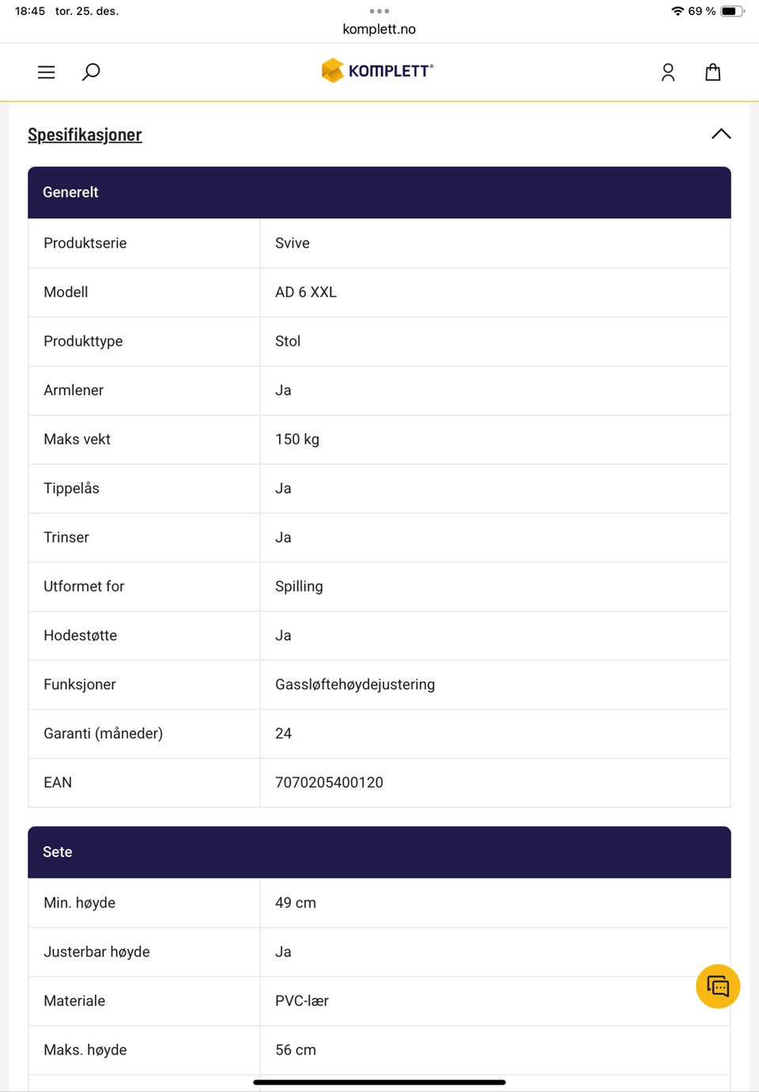
Task: Tap the EAN number 7070205400120
Action: 329,782
